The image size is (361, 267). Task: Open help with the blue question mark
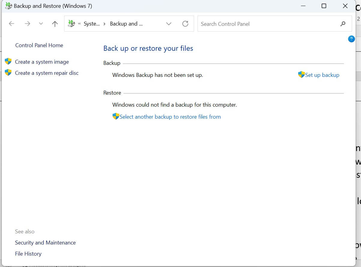[351, 39]
